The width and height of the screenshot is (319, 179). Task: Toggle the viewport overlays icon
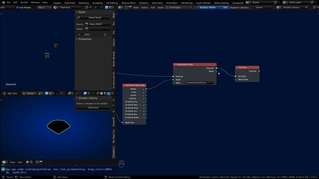click(x=85, y=93)
